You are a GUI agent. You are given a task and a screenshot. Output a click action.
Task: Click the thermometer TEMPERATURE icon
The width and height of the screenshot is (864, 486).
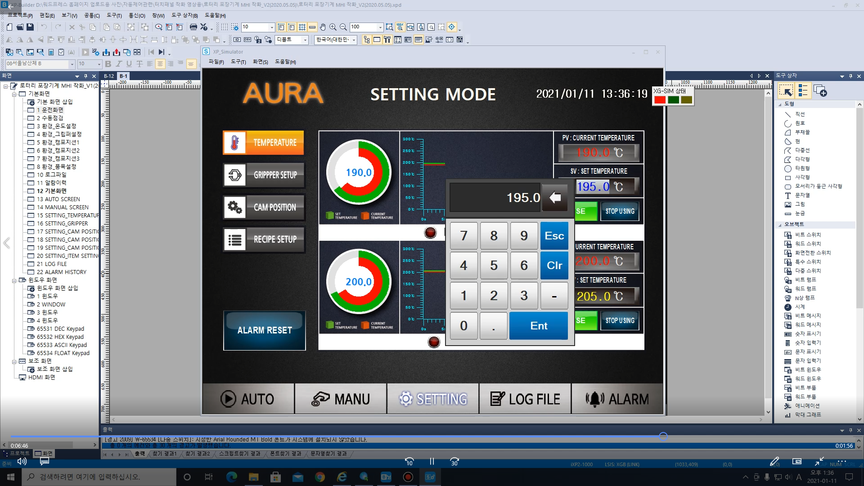tap(234, 143)
